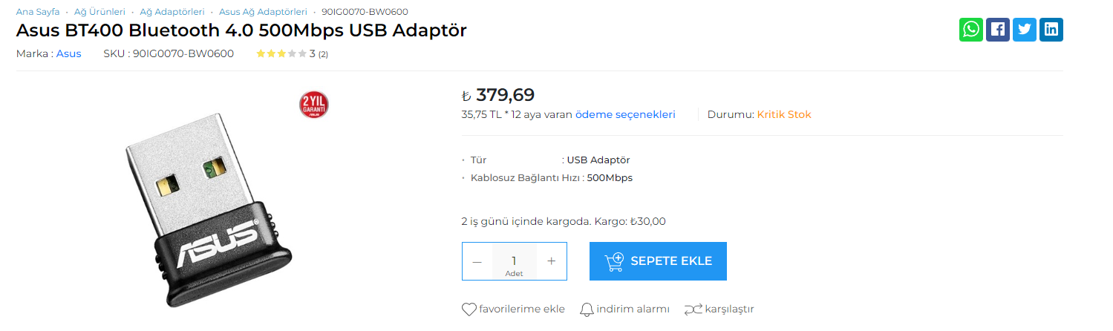Click the bell icon for discount alert

click(587, 309)
